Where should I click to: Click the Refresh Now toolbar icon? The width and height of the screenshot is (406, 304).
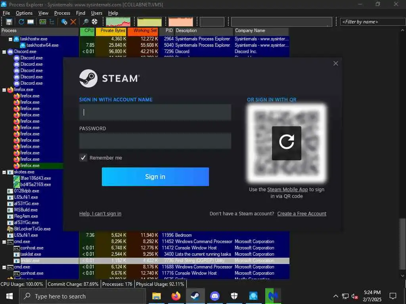coord(21,22)
